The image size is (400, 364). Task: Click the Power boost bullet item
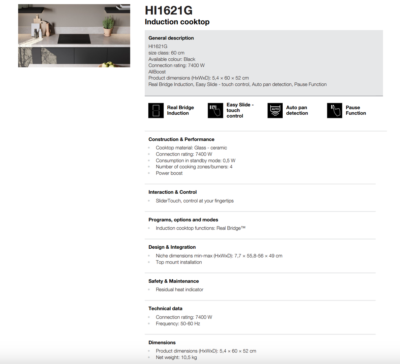click(169, 173)
